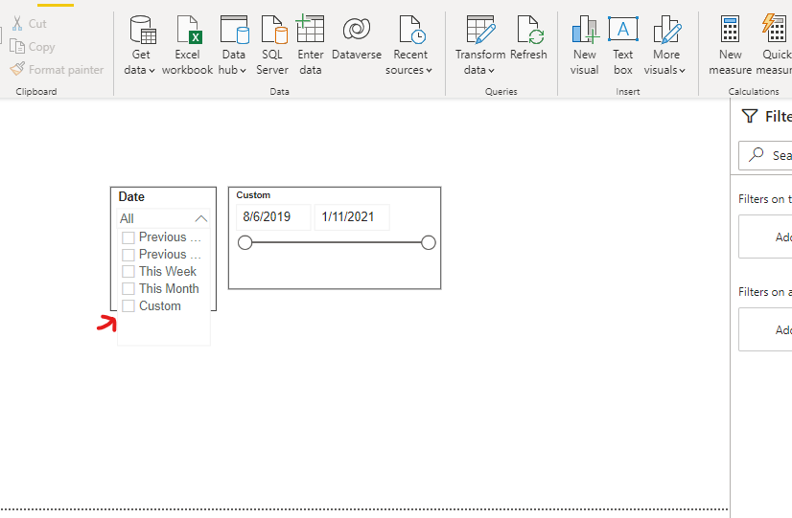Viewport: 792px width, 518px height.
Task: Check the second Previous option checkbox
Action: click(128, 255)
